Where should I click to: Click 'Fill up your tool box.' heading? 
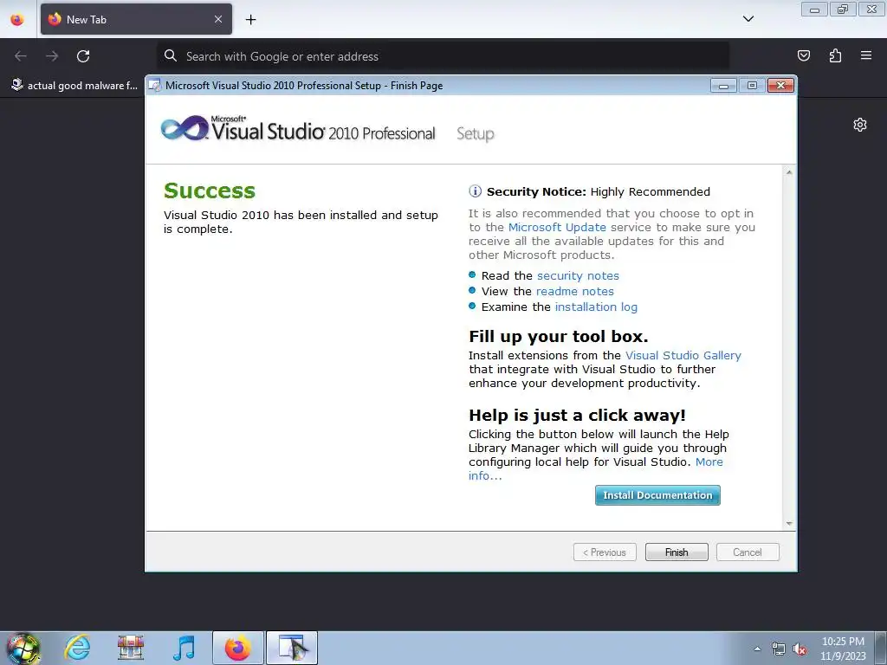click(x=559, y=337)
